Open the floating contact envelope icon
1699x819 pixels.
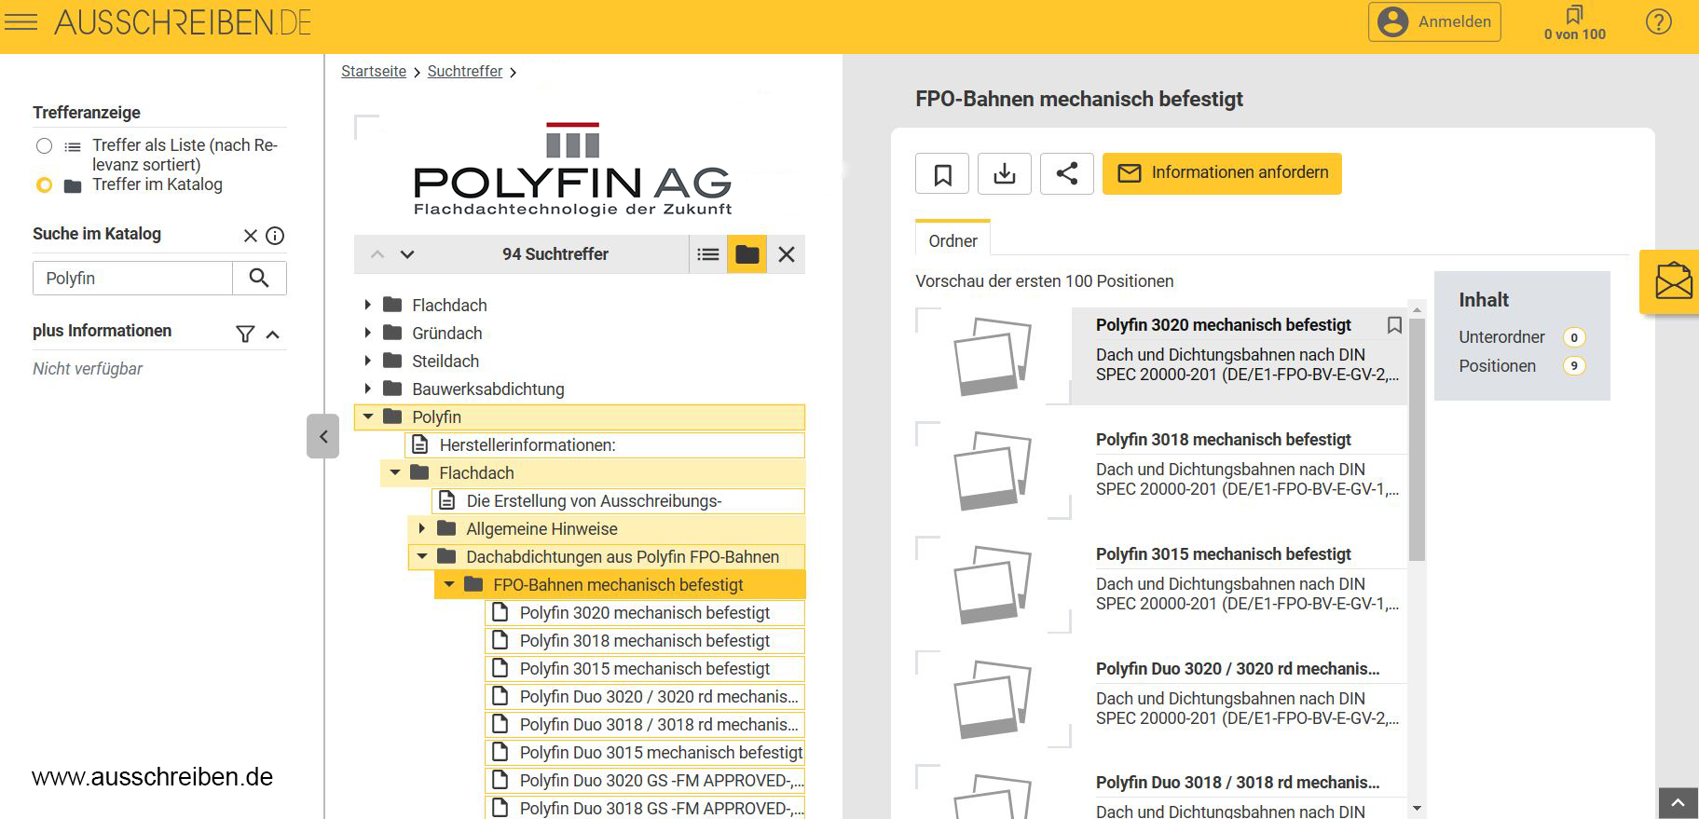[1672, 281]
